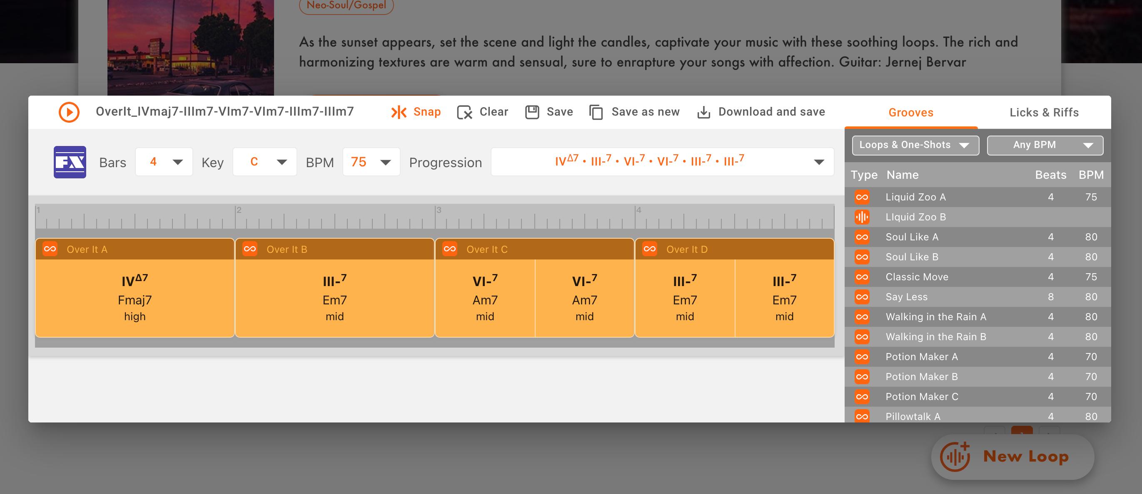Screen dimensions: 1142x494
Task: Select the Grooves tab
Action: click(x=910, y=112)
